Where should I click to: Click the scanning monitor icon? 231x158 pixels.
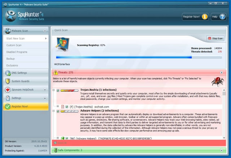[62, 44]
